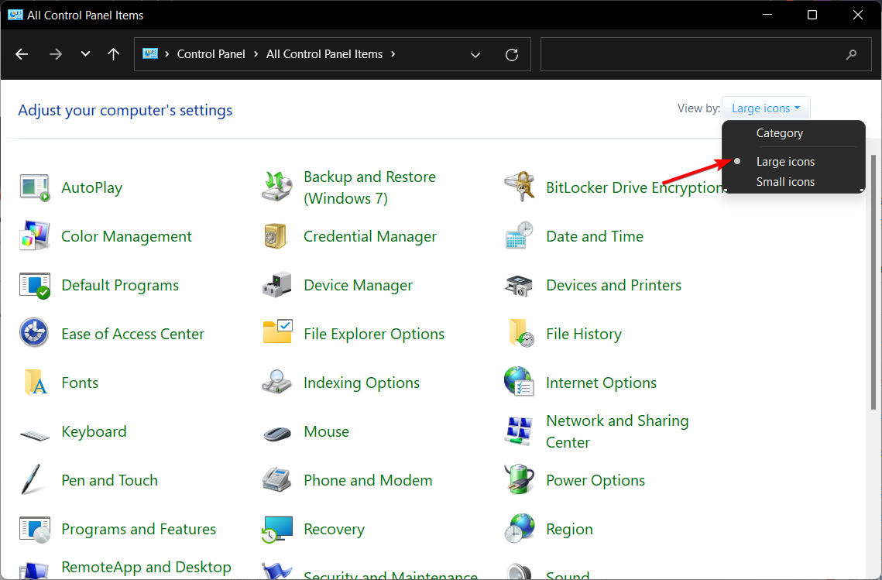The image size is (882, 580).
Task: Refresh the Control Panel view
Action: 511,54
